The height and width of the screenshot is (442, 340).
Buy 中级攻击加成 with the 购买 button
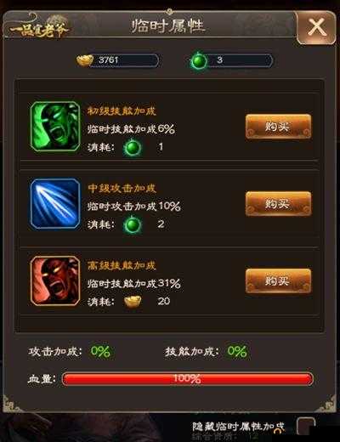(278, 204)
